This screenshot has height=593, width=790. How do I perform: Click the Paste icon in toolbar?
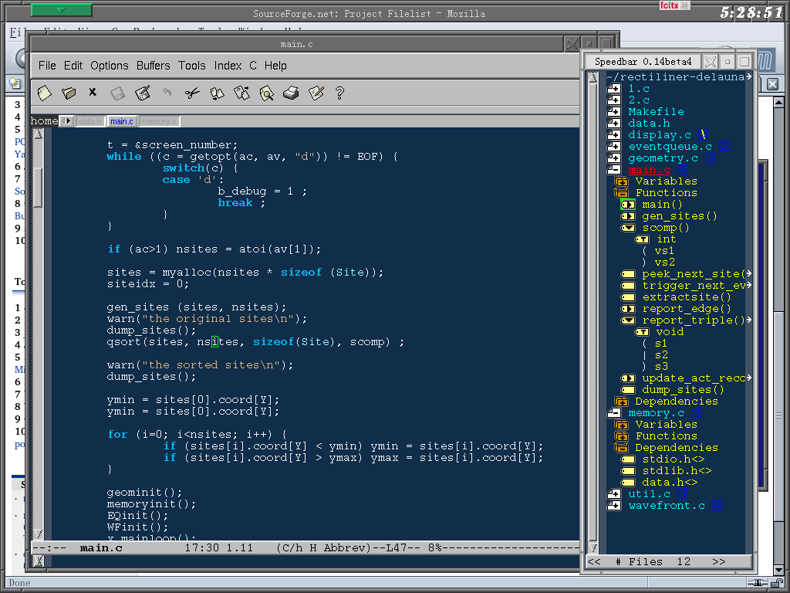click(x=241, y=93)
